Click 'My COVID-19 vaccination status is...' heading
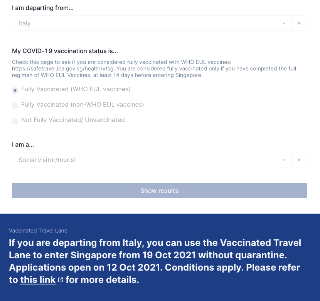This screenshot has height=301, width=320. [x=65, y=51]
